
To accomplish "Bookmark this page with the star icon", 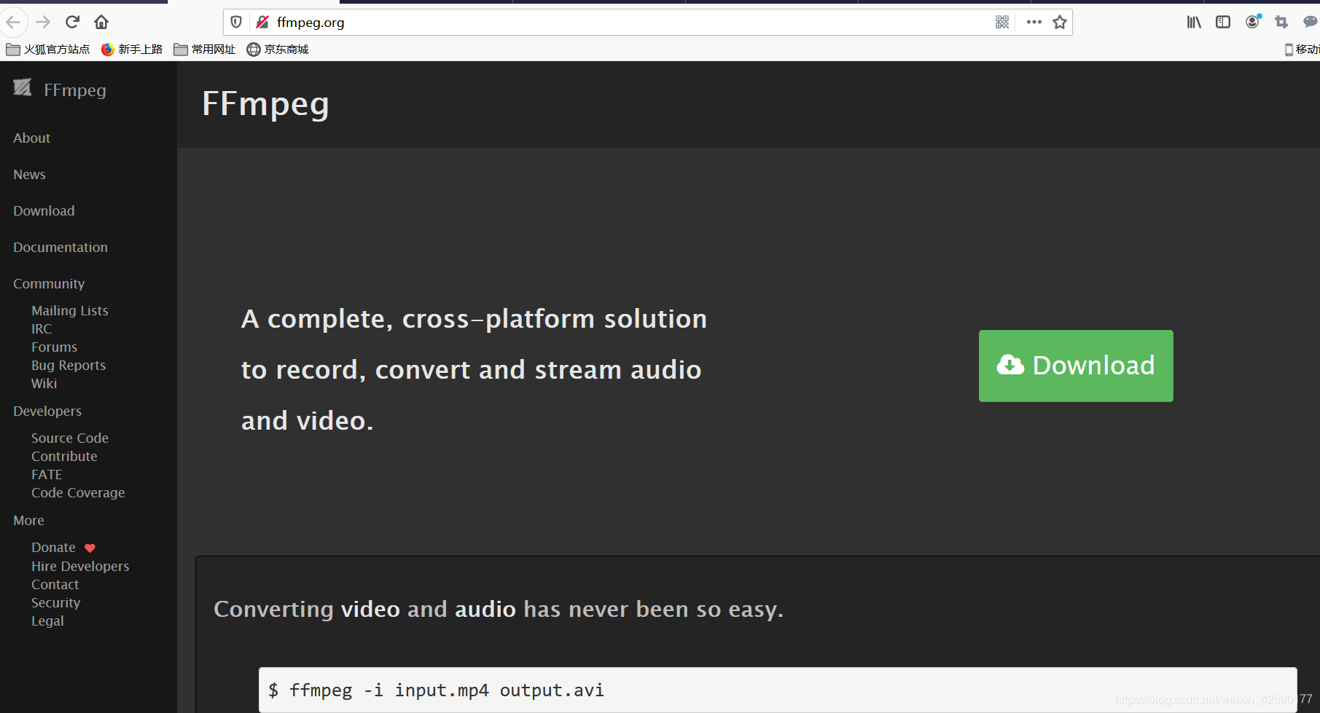I will click(x=1060, y=23).
